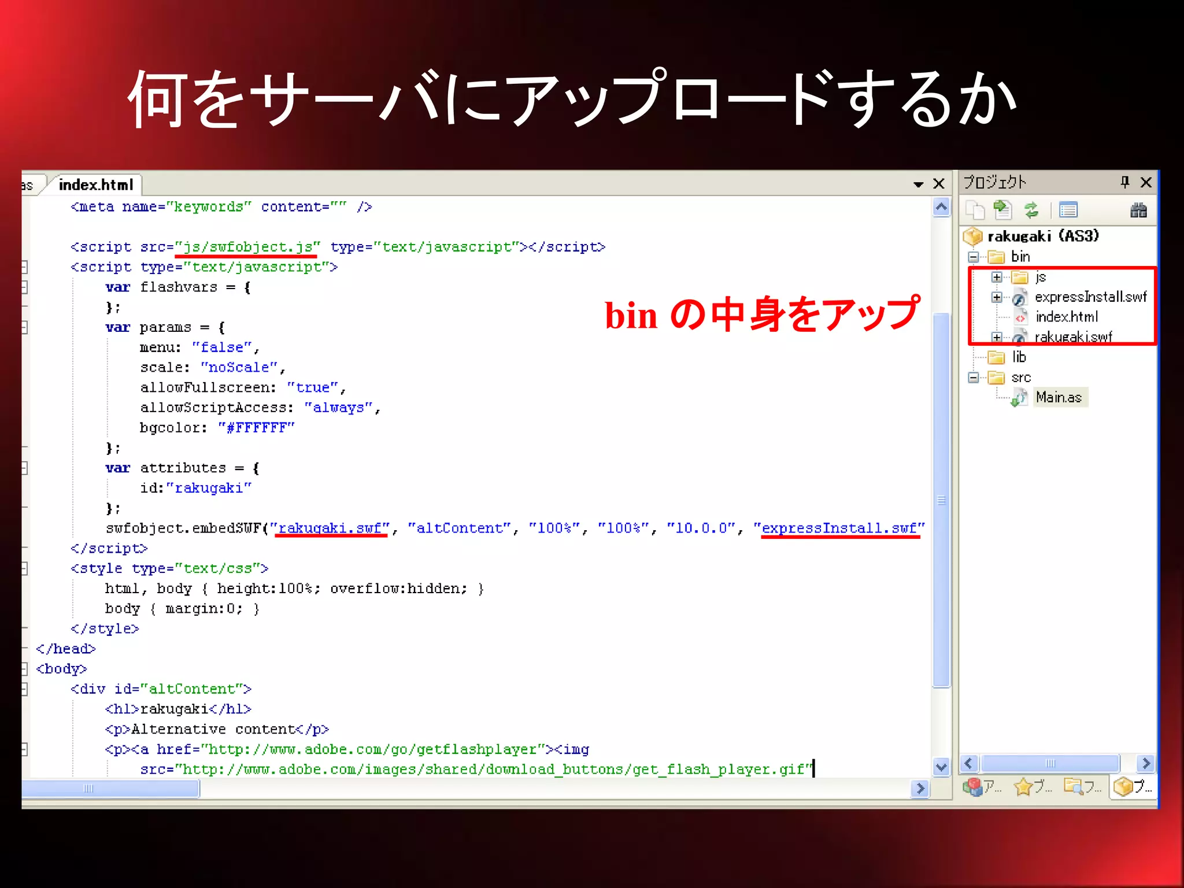Click the '<style type="text/css">' line
Screen dimensions: 1184x888
click(169, 569)
